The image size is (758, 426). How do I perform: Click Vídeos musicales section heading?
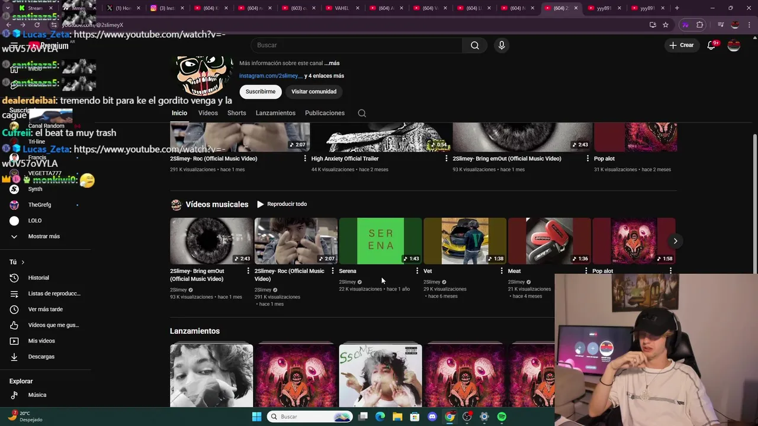pyautogui.click(x=217, y=204)
